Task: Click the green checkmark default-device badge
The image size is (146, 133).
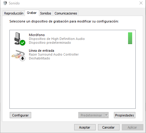Action: (23, 43)
